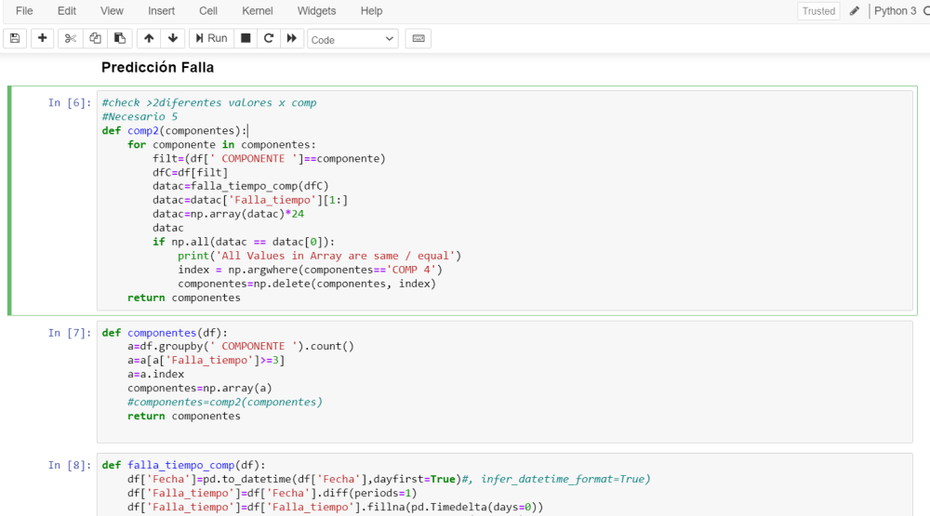Move the selected cell up

[x=149, y=38]
